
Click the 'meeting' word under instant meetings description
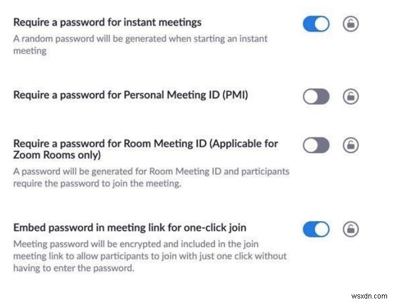pyautogui.click(x=30, y=51)
